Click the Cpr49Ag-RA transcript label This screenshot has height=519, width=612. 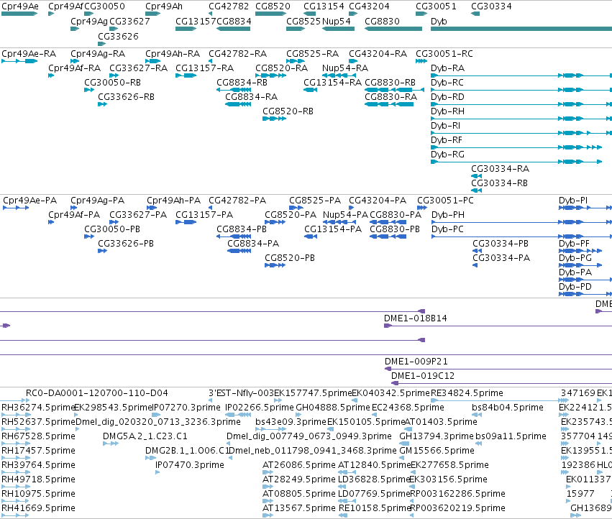[98, 54]
